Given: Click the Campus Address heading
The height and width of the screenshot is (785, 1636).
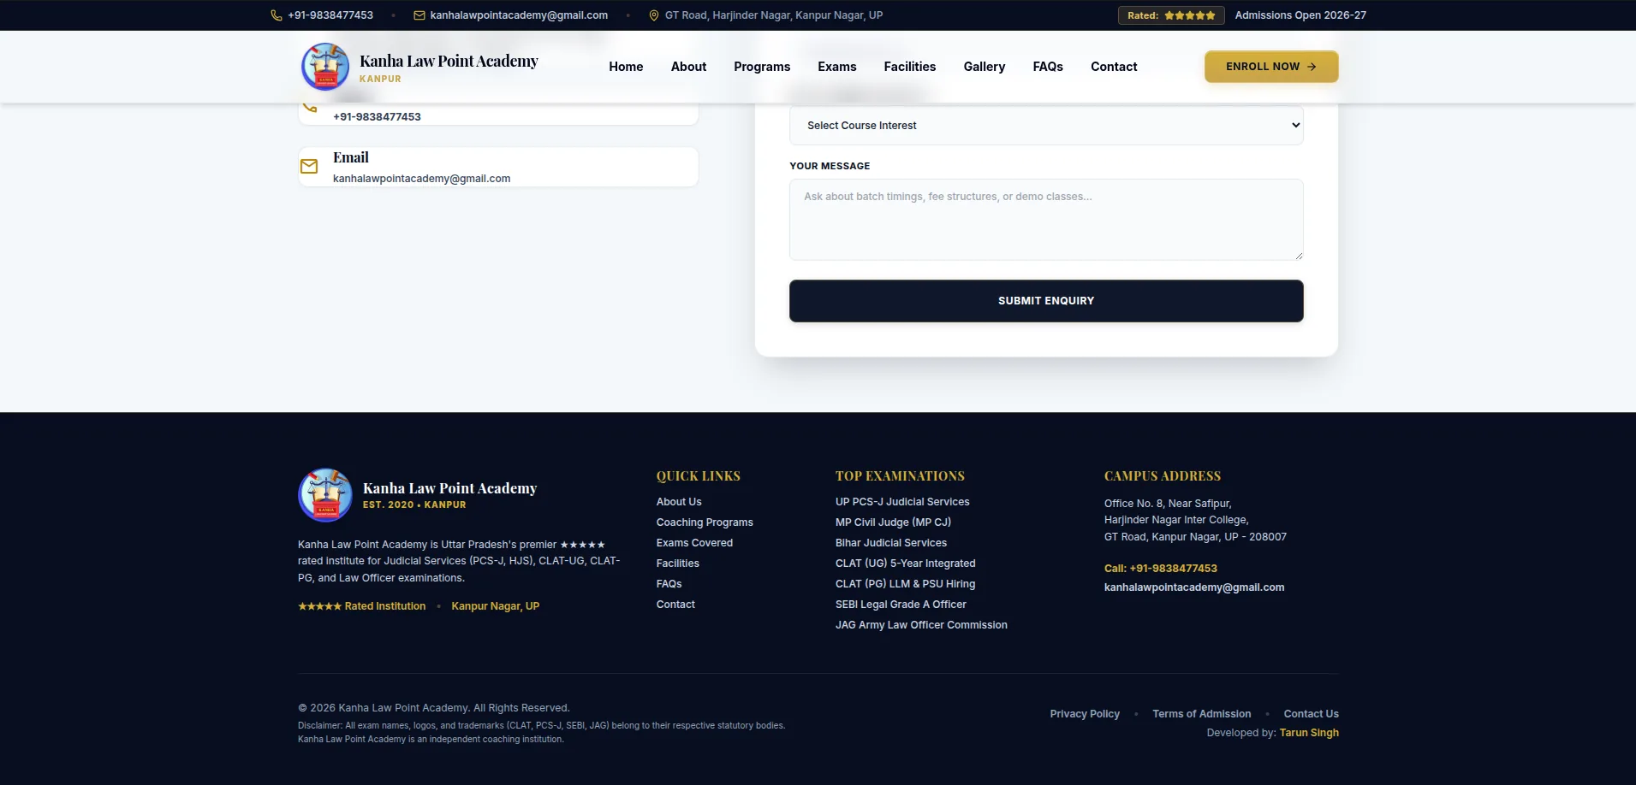Looking at the screenshot, I should (1163, 476).
